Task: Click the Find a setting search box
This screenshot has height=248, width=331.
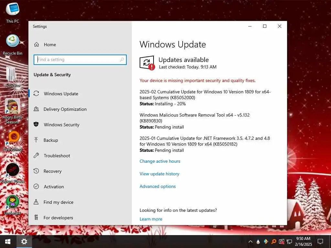Action: click(x=80, y=60)
